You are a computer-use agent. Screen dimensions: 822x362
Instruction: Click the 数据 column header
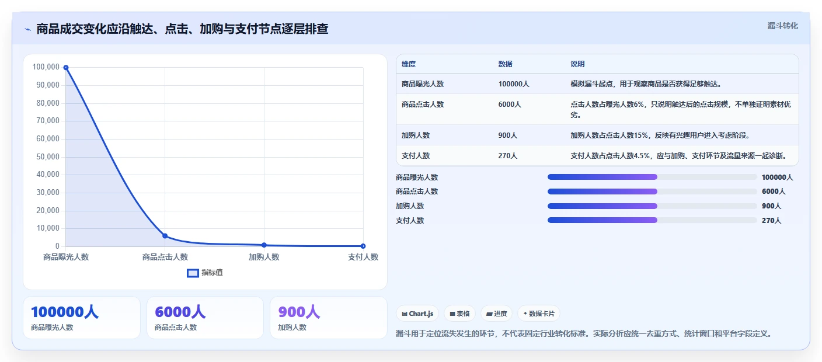[x=506, y=64]
